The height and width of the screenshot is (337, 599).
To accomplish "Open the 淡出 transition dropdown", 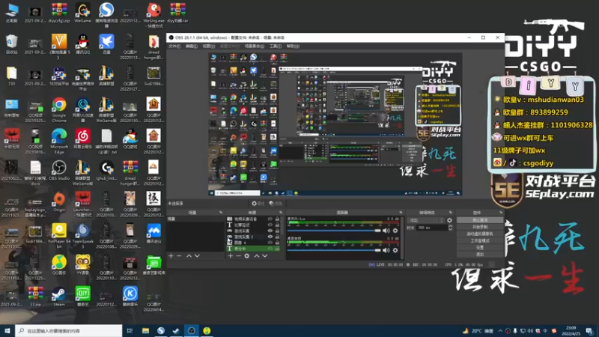I will [426, 220].
